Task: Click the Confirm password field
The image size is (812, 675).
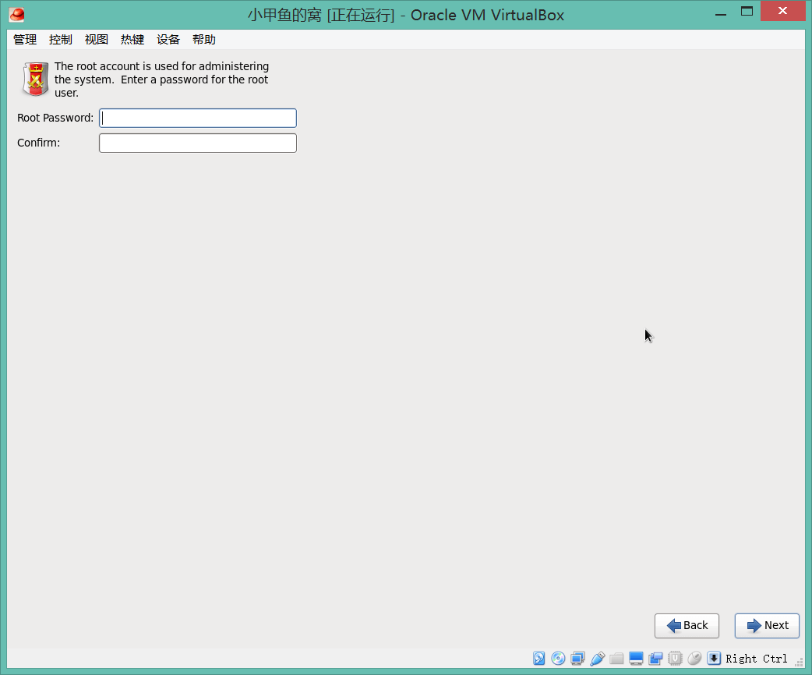Action: coord(198,143)
